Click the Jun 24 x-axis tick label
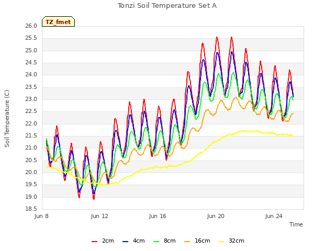 click(274, 216)
